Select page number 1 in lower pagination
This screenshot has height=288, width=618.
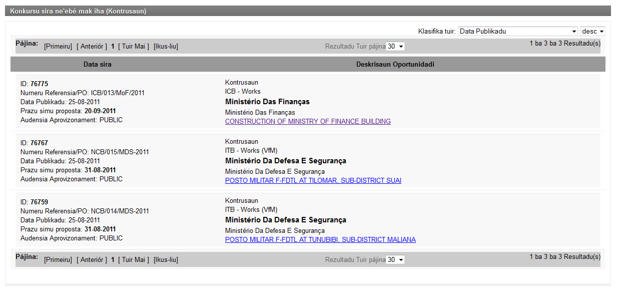pos(113,260)
